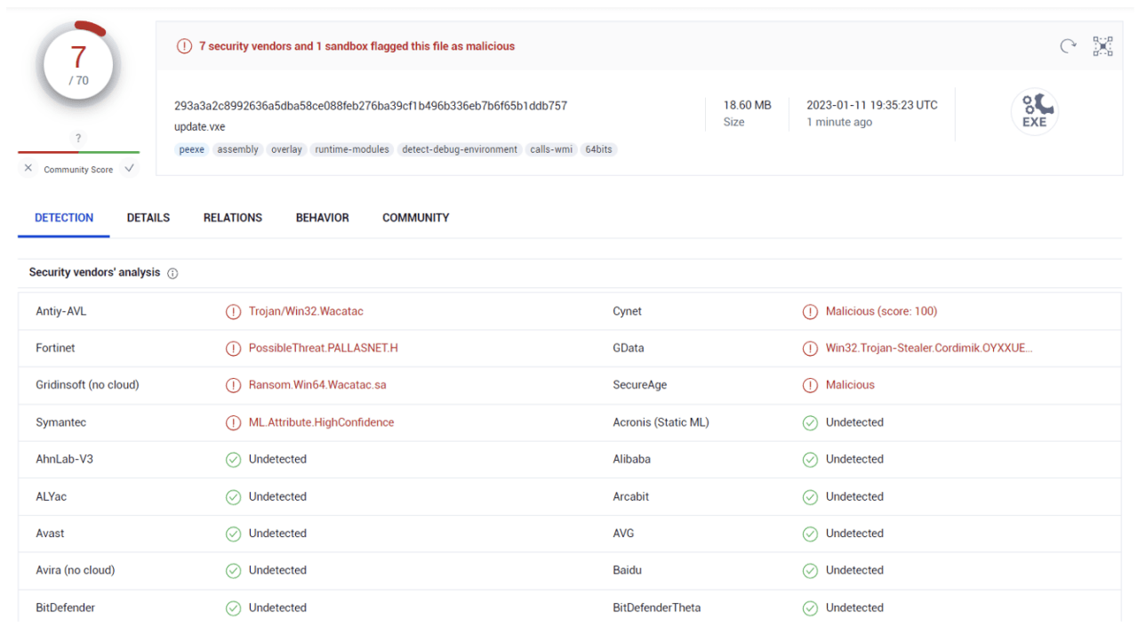
Task: Click the green check icon for BitDefender
Action: click(233, 608)
